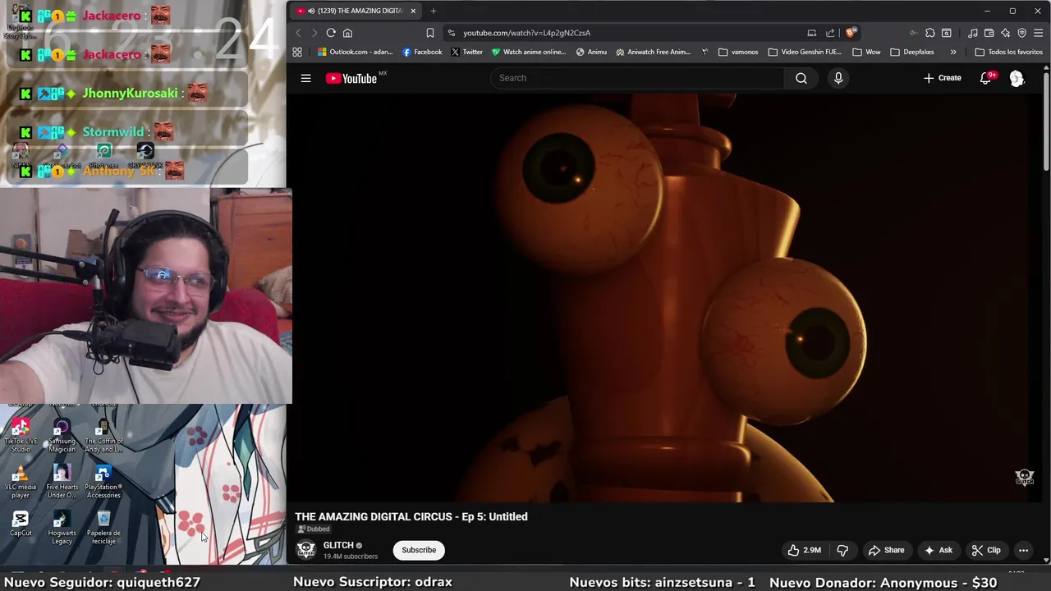Open the Outlook.com bookmark
The width and height of the screenshot is (1051, 591).
click(x=355, y=52)
